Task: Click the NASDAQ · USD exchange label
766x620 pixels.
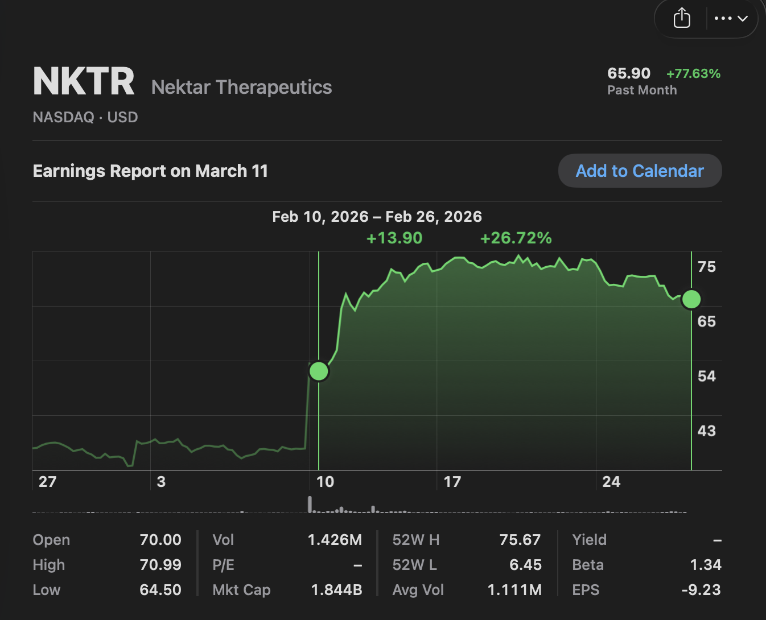Action: click(85, 117)
